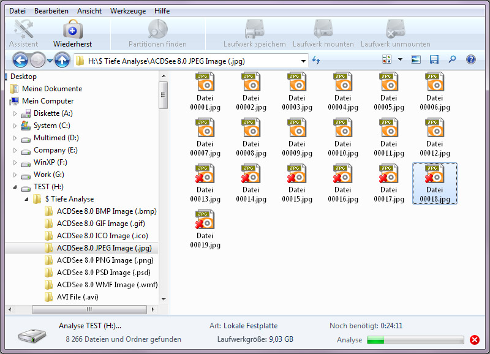This screenshot has height=354, width=490.
Task: Open the Werkzeuge menu
Action: pos(128,11)
